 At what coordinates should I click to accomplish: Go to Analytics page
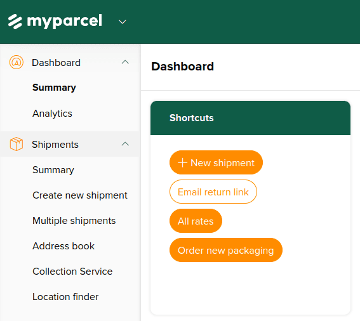tap(52, 114)
